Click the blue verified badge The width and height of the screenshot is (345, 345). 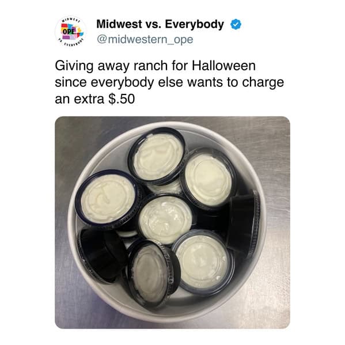[236, 24]
